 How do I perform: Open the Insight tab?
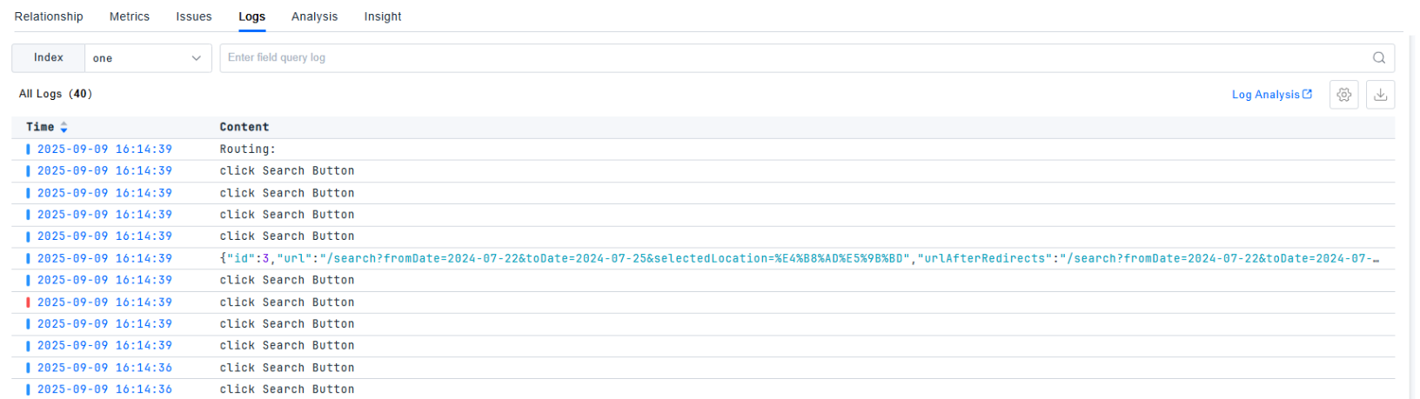click(383, 17)
